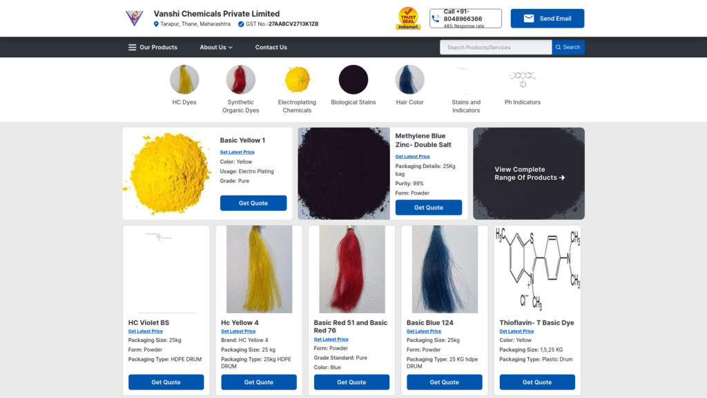Get a quote for Basic Yellow 1
The width and height of the screenshot is (707, 398).
(253, 203)
